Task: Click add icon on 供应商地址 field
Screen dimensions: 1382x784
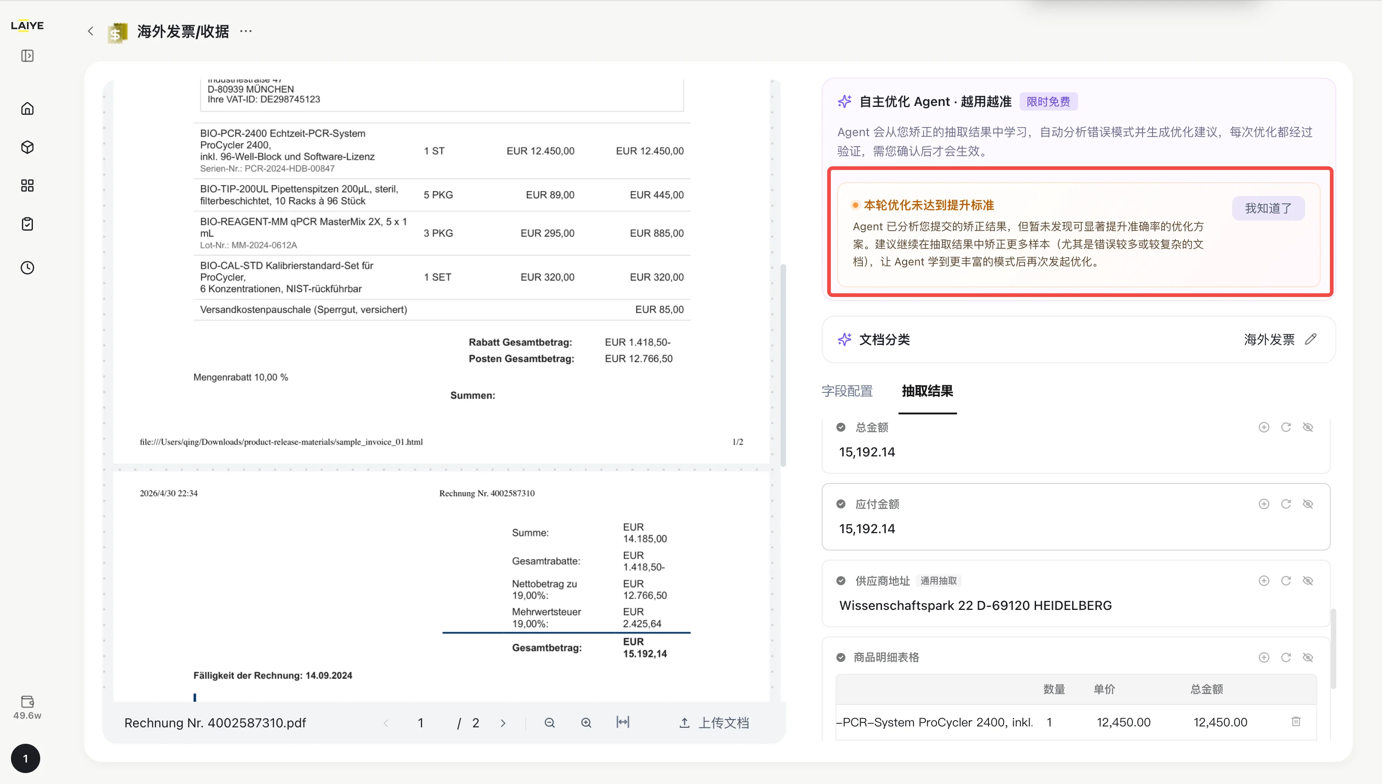Action: 1264,580
